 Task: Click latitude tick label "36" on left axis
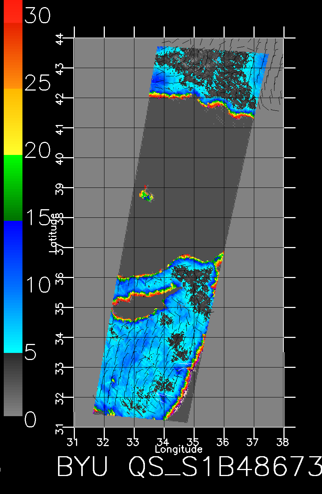59,278
